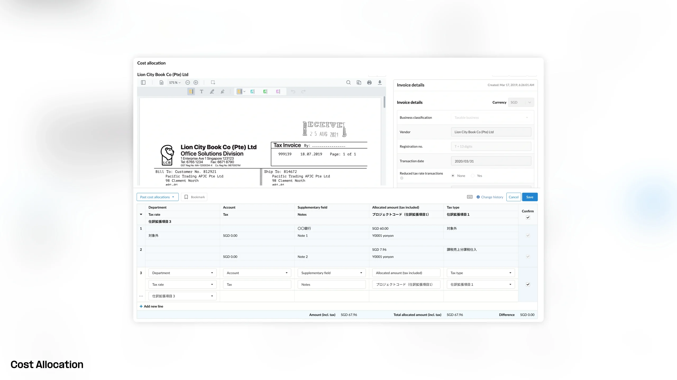Open the Change history link
The width and height of the screenshot is (677, 380).
click(490, 197)
